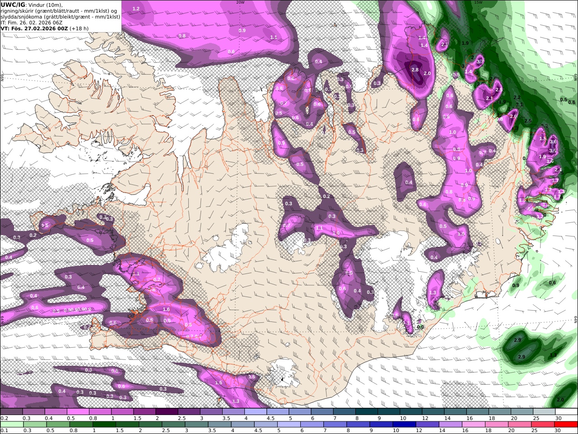Click the "IT: Fim. 26. 02. 2026 06Z" line
The height and width of the screenshot is (434, 578).
(32, 23)
